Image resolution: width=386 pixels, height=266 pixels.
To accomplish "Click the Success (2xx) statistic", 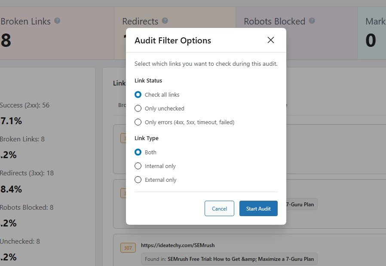I will point(25,105).
